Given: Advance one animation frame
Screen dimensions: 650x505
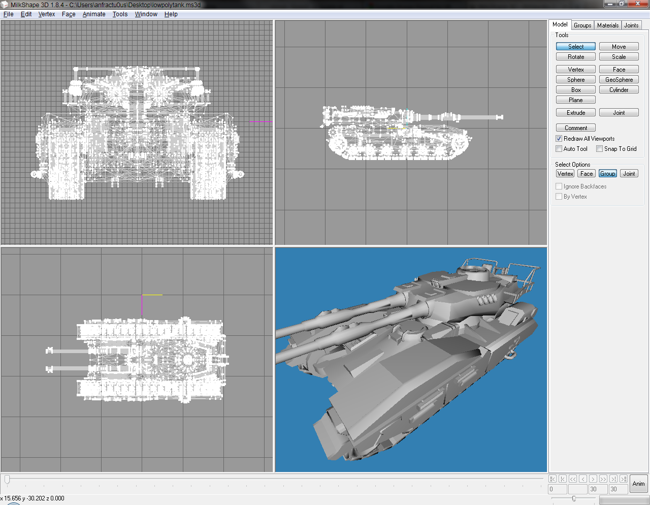Looking at the screenshot, I should click(593, 479).
